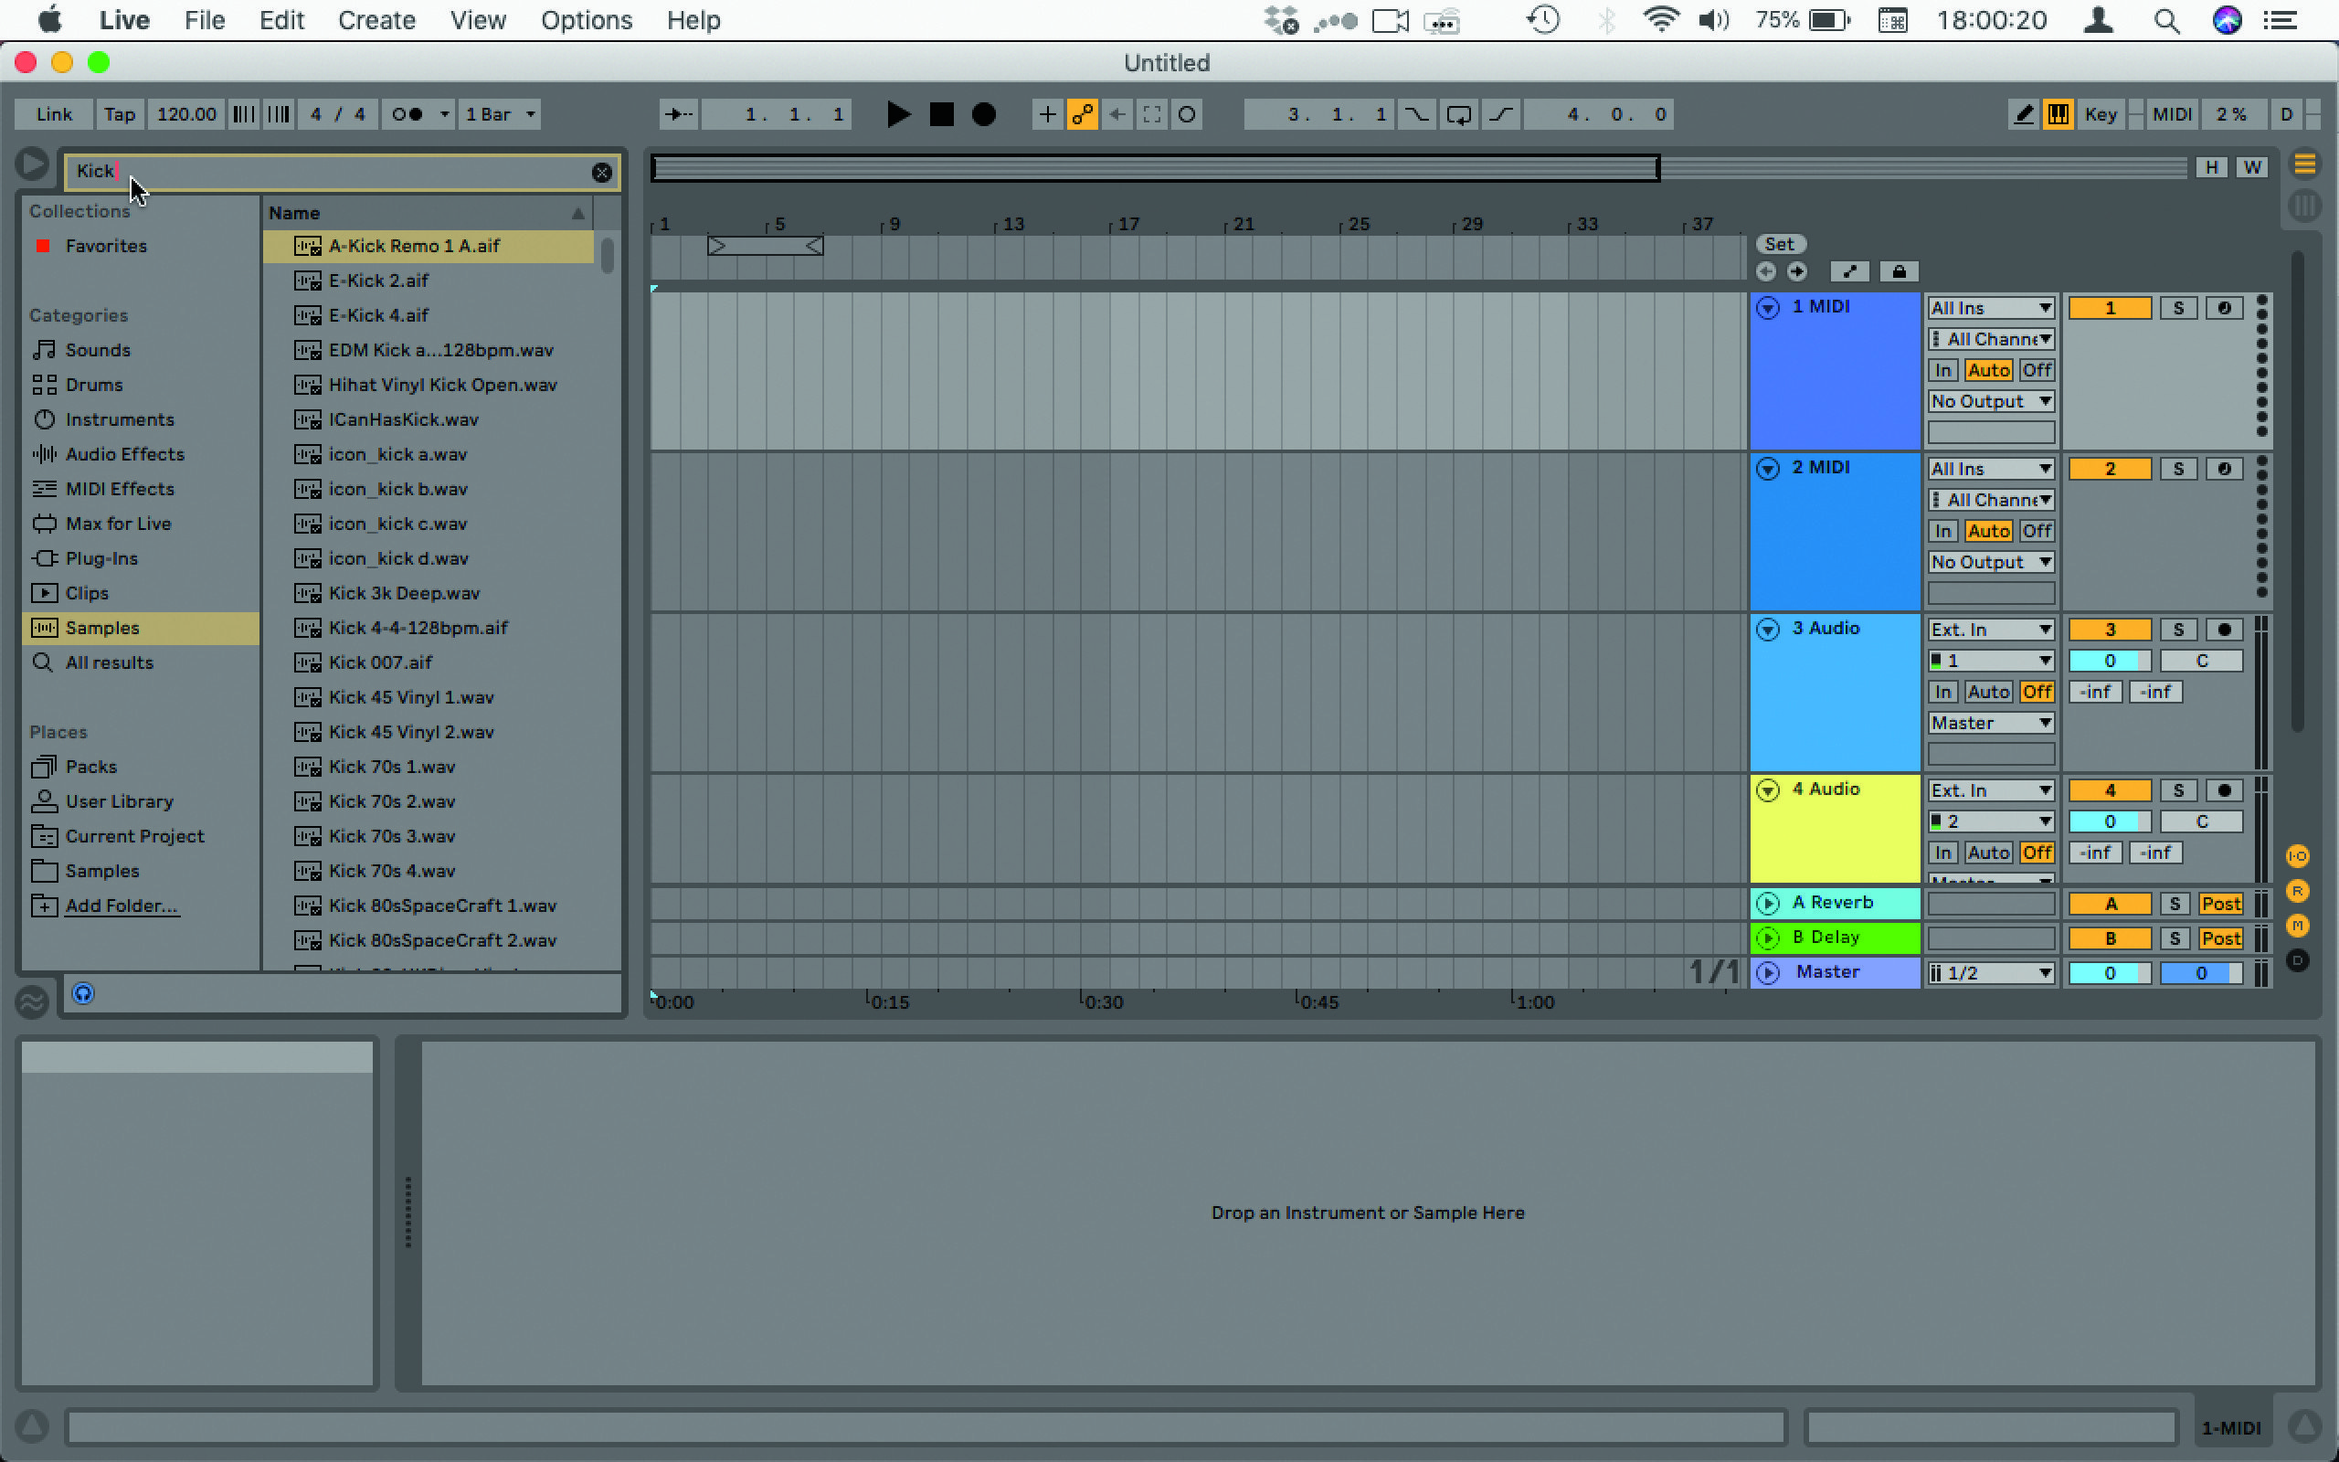Toggle the Follow playback button
Image resolution: width=2339 pixels, height=1462 pixels.
pos(679,114)
